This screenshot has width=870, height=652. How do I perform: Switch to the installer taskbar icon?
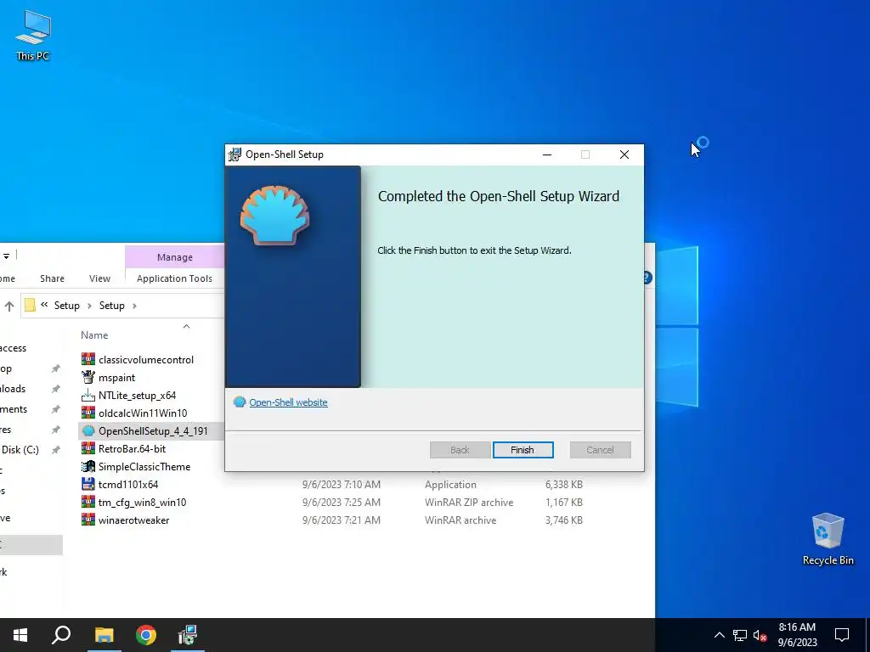click(x=188, y=635)
